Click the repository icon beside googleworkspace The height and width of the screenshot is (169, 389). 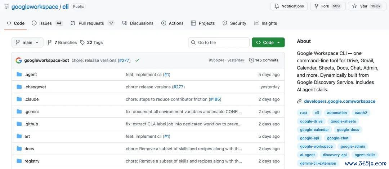coord(6,6)
